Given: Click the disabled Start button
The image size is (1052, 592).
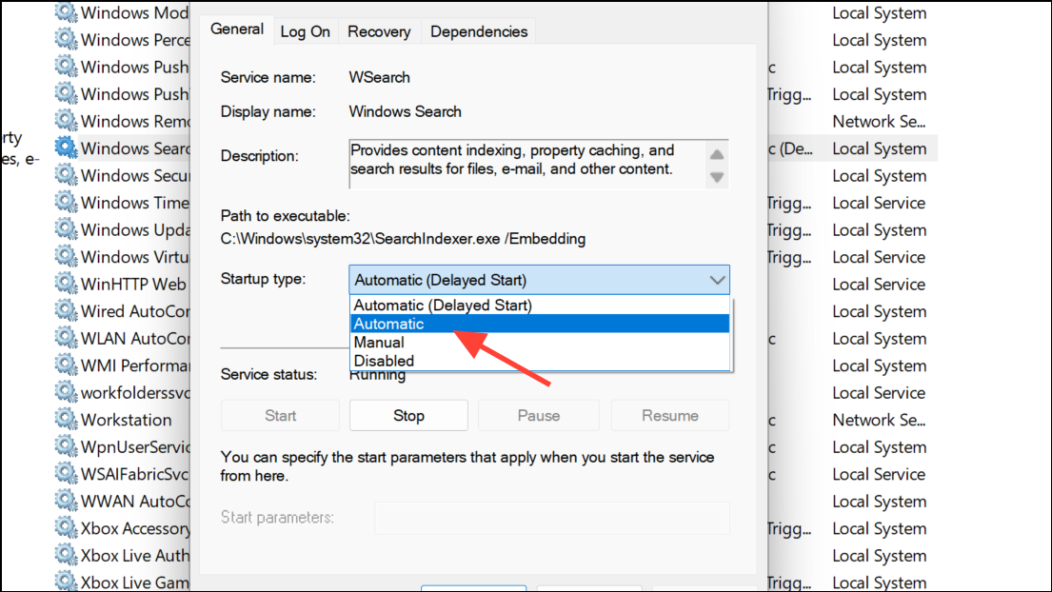Looking at the screenshot, I should 280,416.
